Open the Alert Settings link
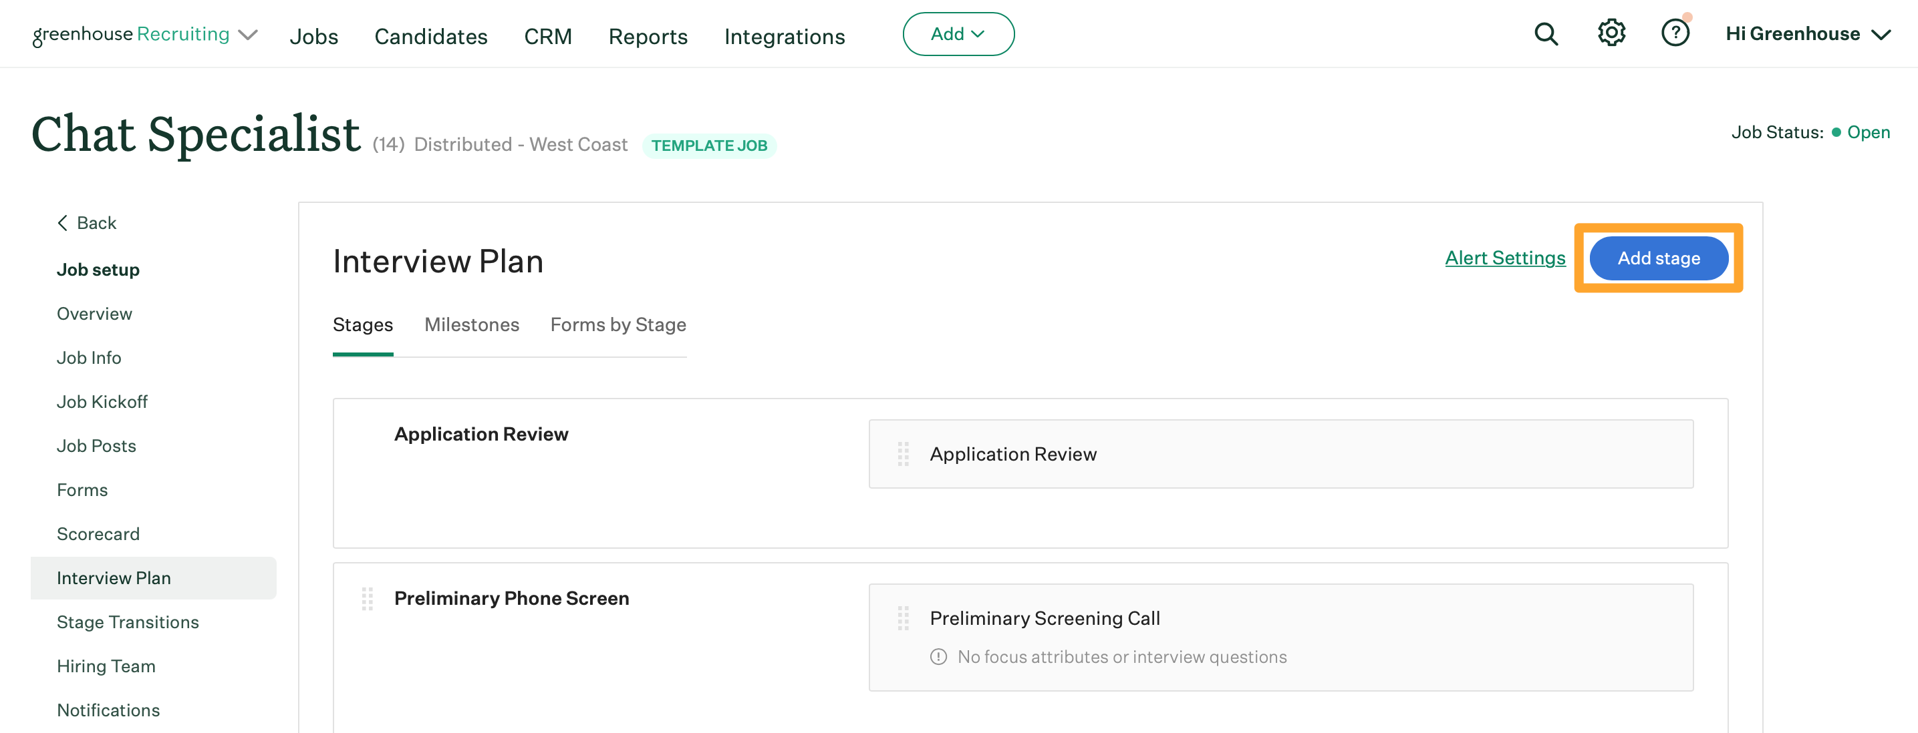Image resolution: width=1918 pixels, height=733 pixels. pos(1505,258)
